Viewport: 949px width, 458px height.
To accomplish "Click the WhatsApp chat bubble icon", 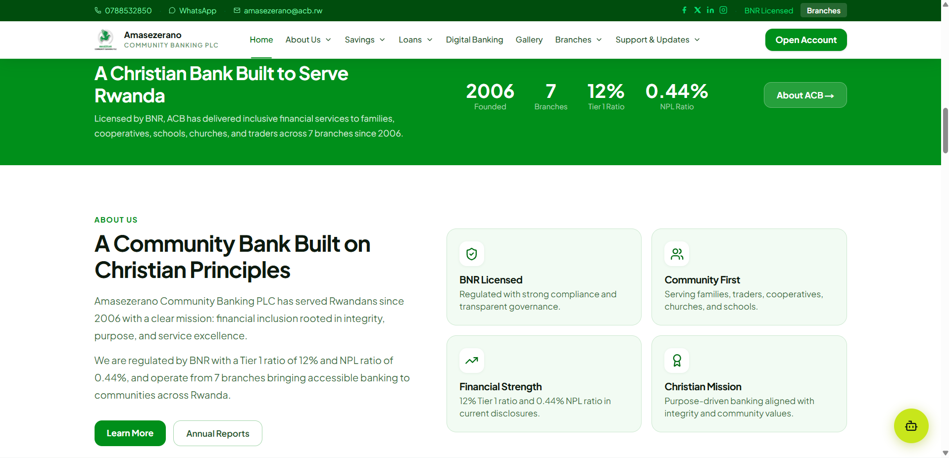I will click(x=172, y=10).
